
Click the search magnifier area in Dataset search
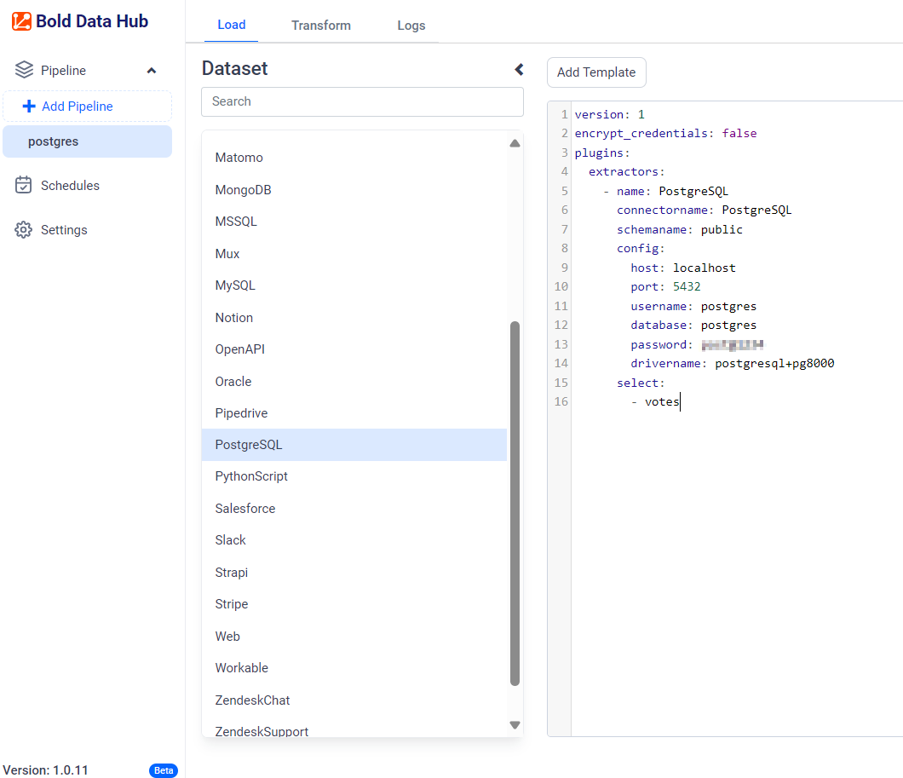225,101
